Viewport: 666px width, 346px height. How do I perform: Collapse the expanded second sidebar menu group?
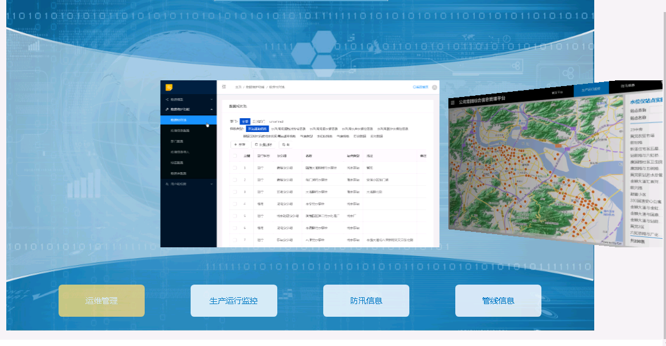[212, 109]
